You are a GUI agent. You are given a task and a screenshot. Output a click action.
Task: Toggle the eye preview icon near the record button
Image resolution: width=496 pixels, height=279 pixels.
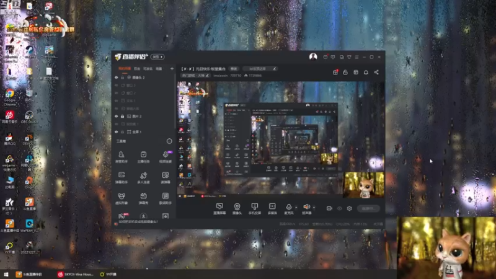tap(339, 208)
